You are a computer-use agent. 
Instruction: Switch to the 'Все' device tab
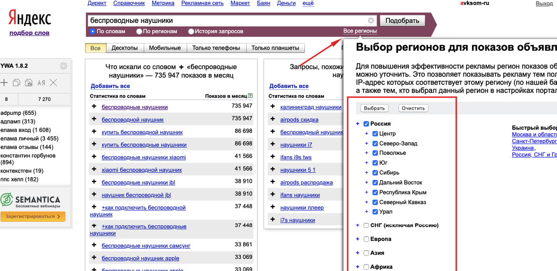pos(95,48)
